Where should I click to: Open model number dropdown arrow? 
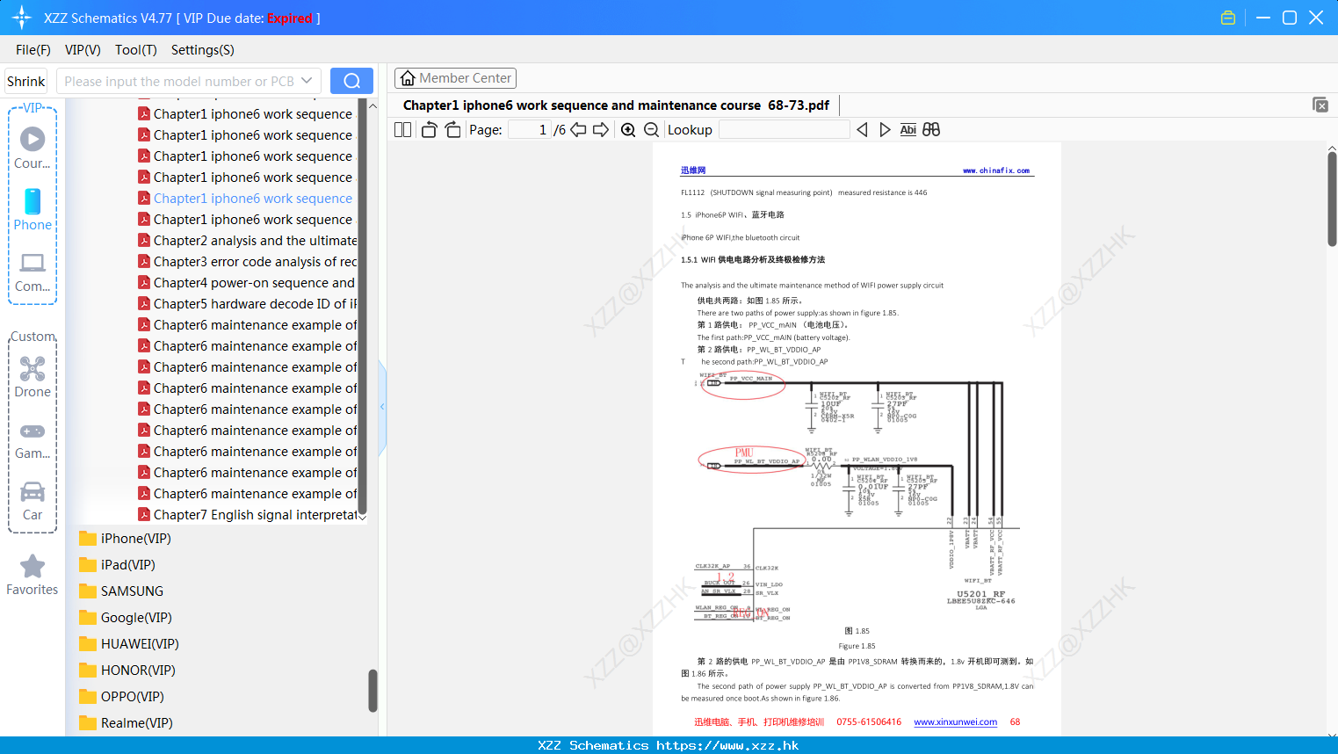307,81
